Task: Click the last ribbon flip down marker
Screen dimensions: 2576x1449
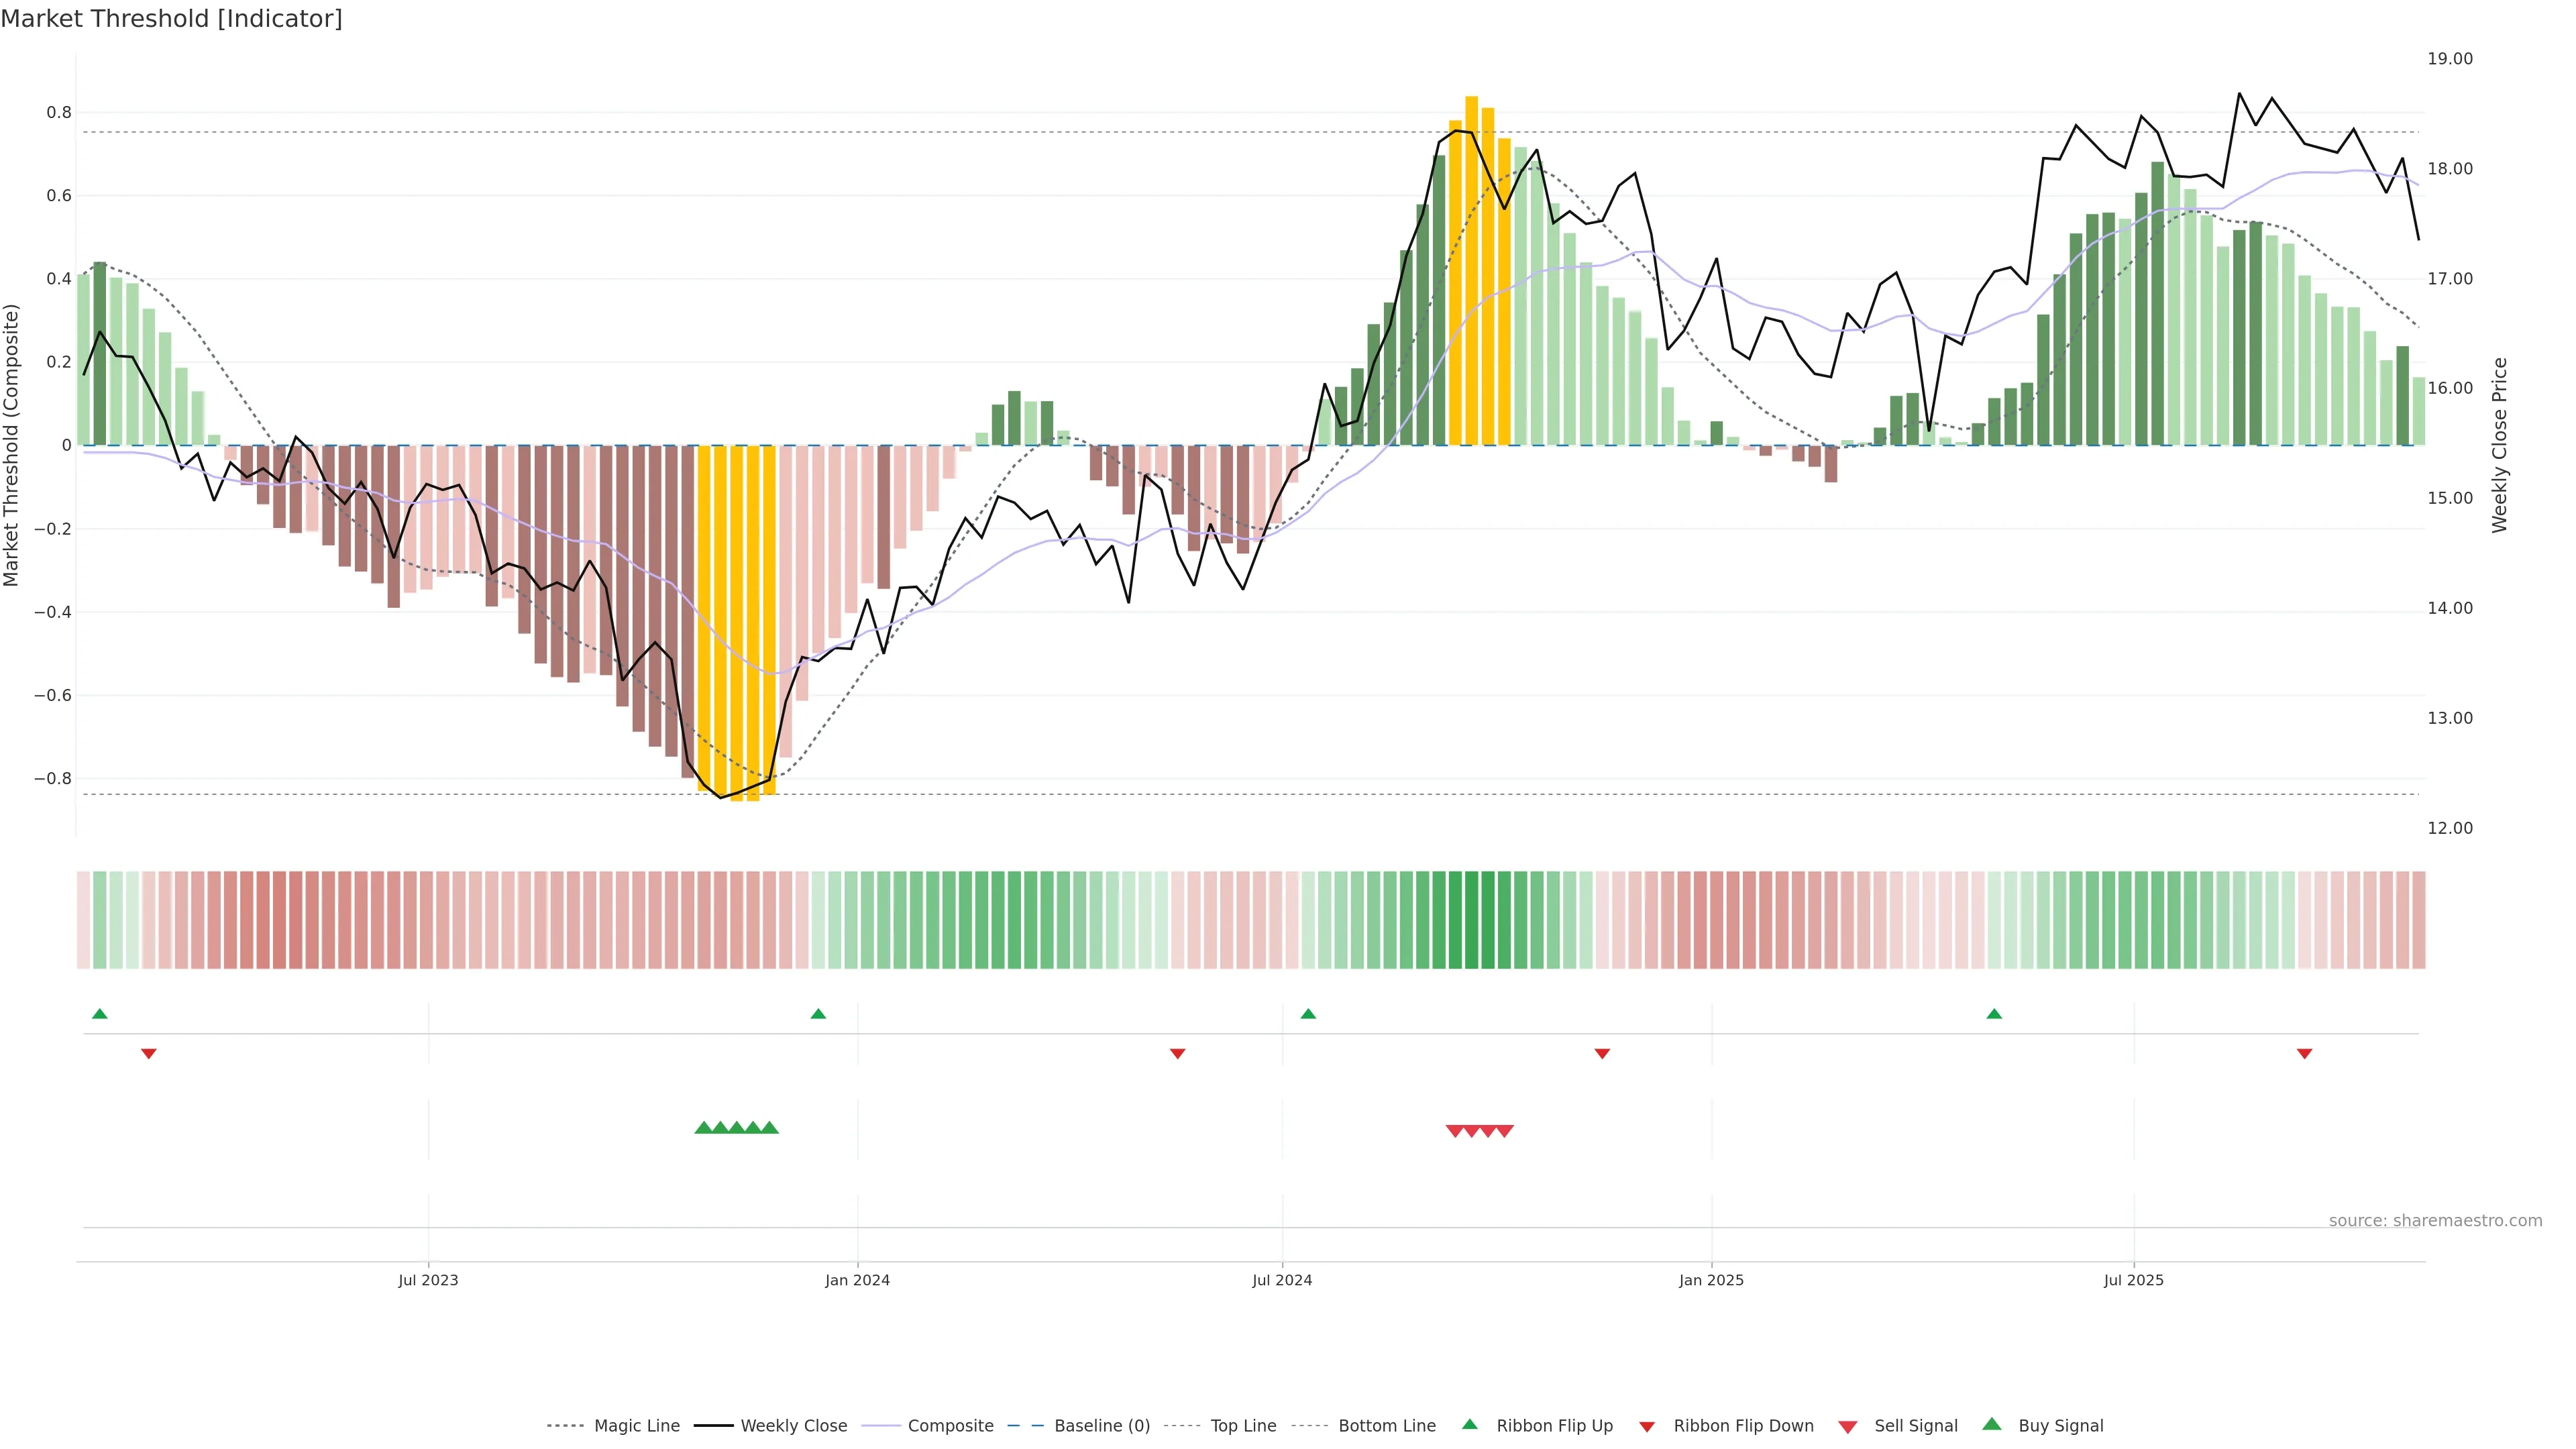Action: pos(2304,1053)
